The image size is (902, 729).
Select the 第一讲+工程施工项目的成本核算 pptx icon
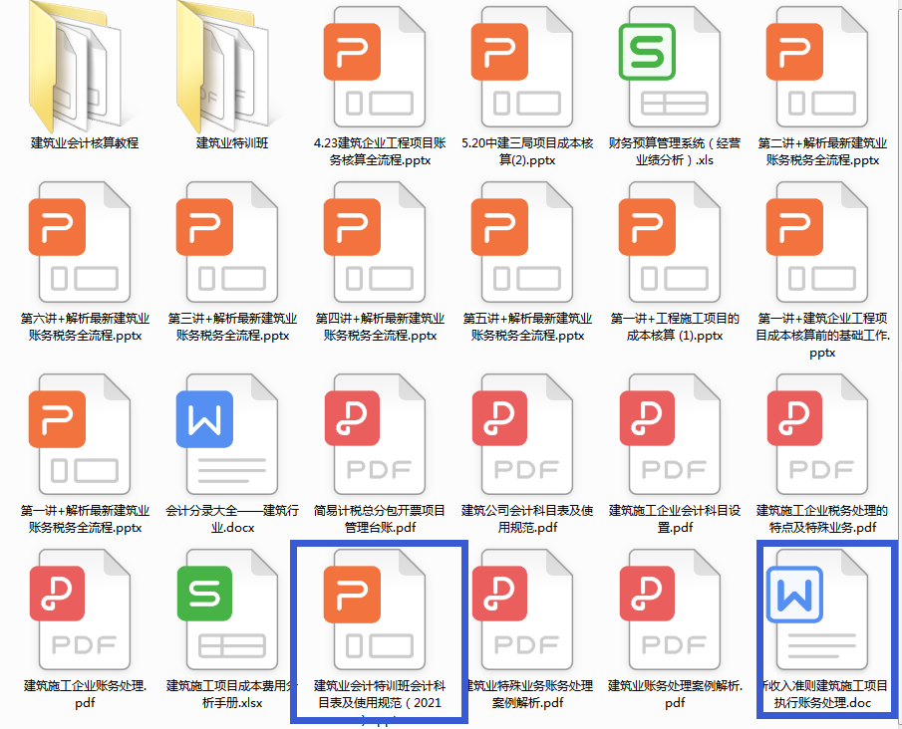tap(669, 242)
